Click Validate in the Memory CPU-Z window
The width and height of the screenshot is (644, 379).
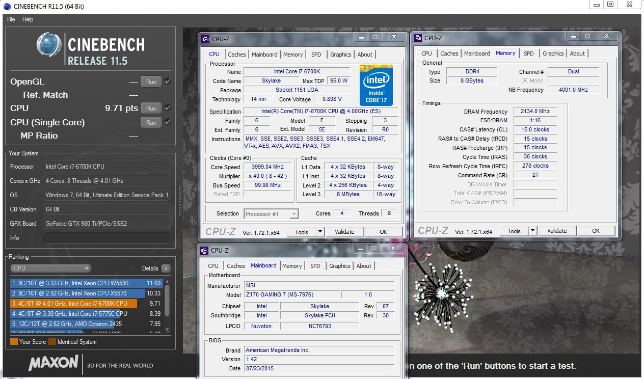[557, 231]
